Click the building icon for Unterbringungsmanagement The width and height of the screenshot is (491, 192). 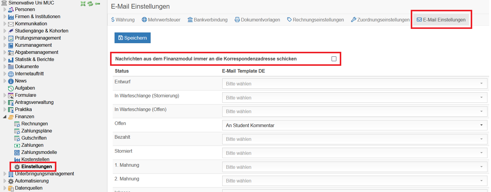tap(11, 174)
